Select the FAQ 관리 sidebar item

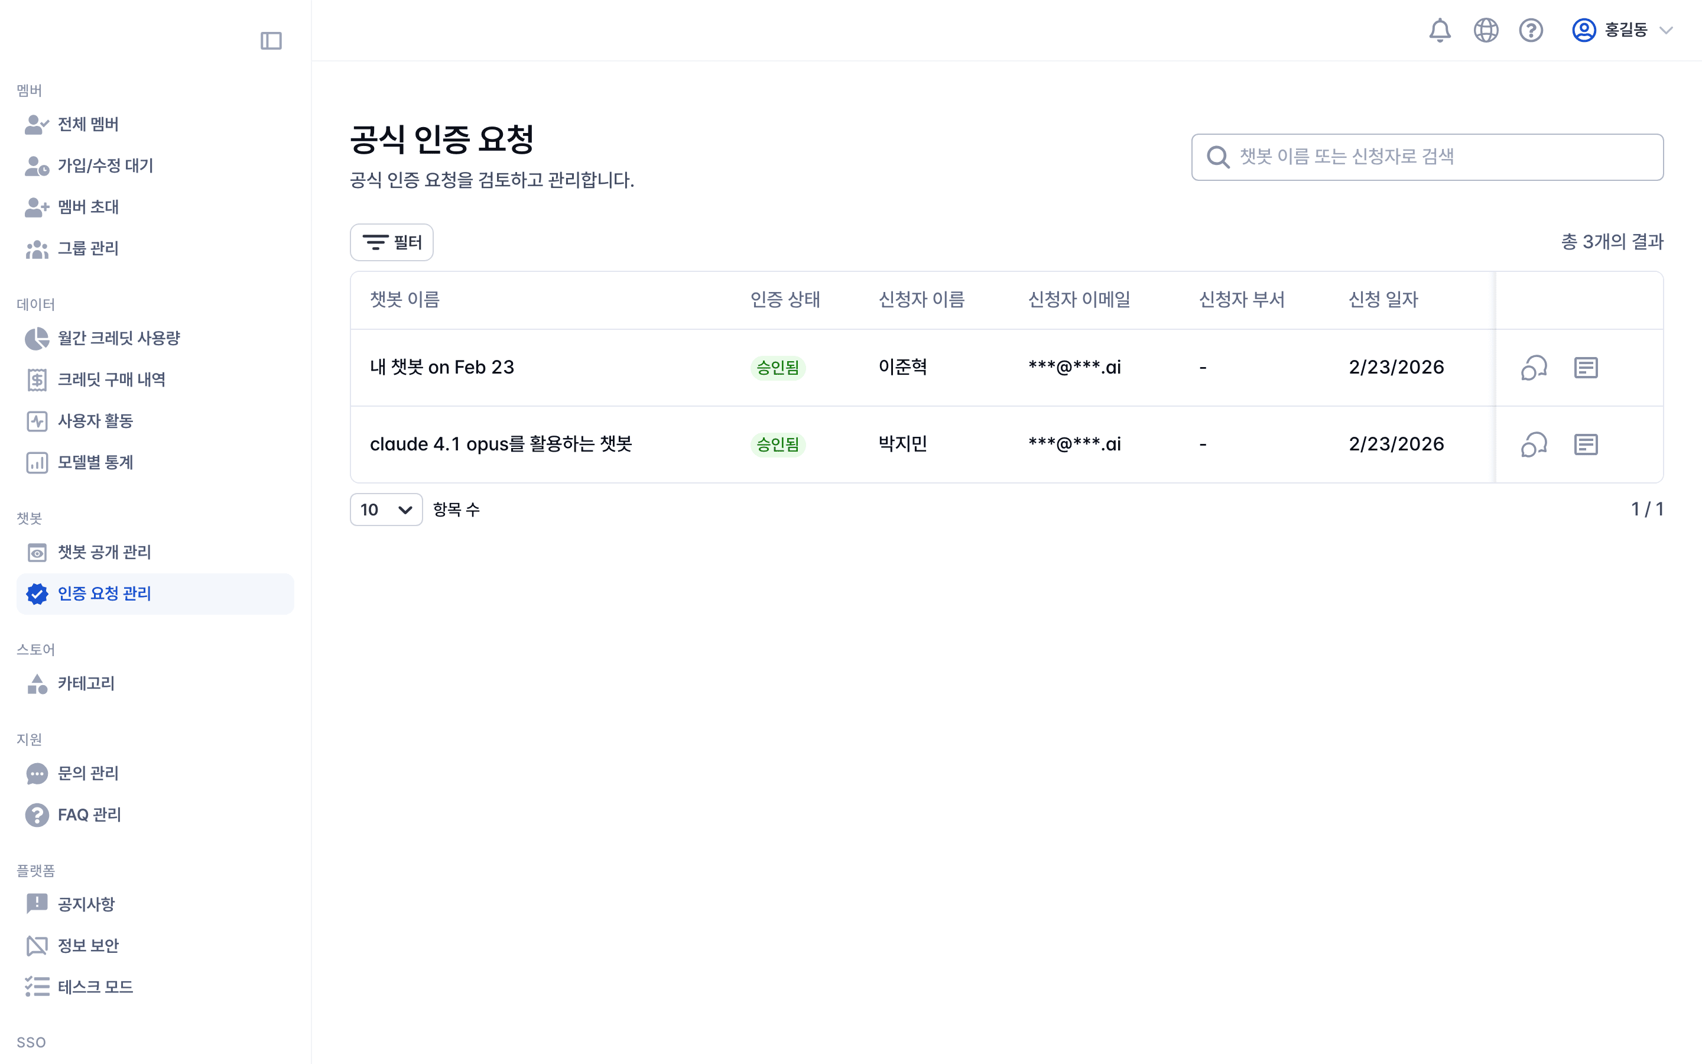pos(89,814)
